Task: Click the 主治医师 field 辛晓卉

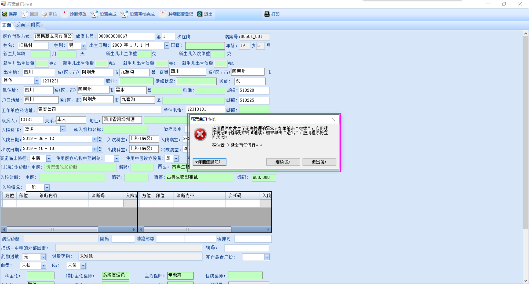Action: [180, 275]
